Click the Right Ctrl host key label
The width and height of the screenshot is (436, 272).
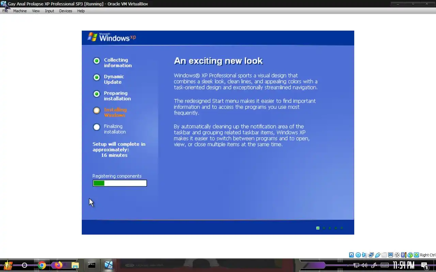pyautogui.click(x=427, y=255)
